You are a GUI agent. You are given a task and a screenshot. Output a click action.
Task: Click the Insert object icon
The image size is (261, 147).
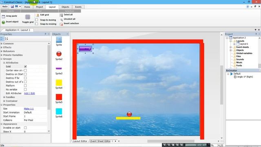[3, 22]
